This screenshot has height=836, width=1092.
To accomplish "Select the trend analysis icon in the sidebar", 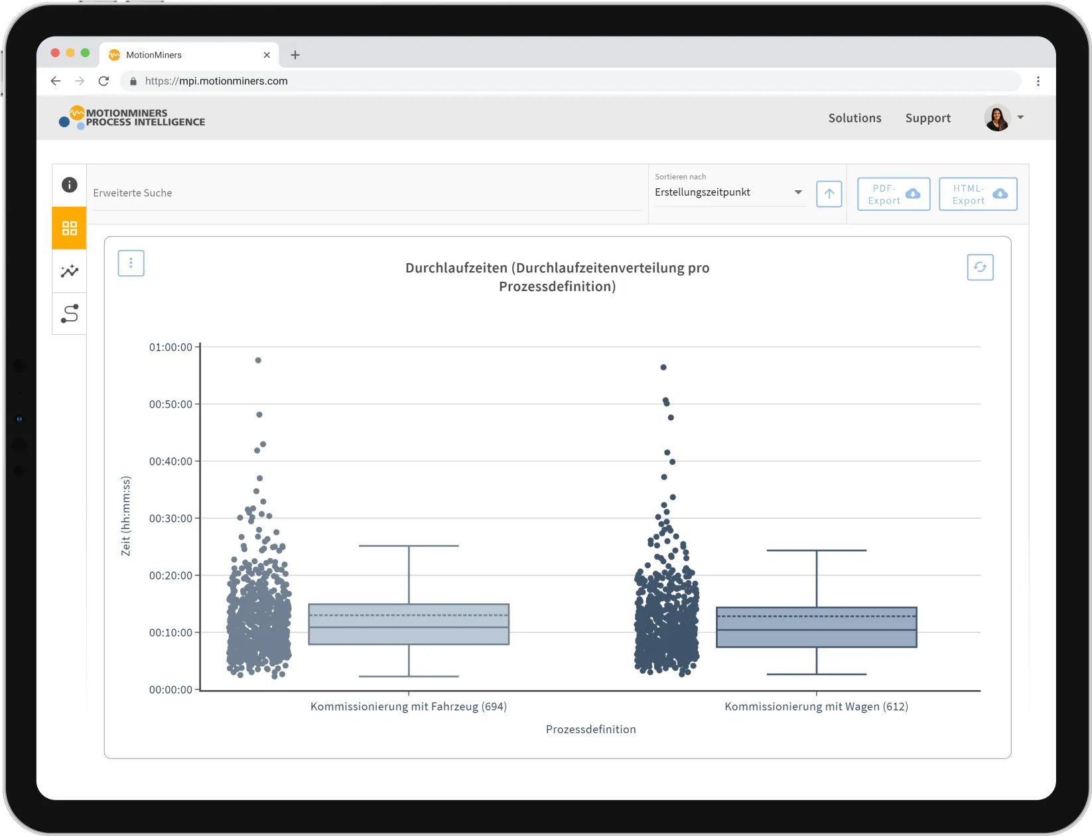I will pos(69,271).
